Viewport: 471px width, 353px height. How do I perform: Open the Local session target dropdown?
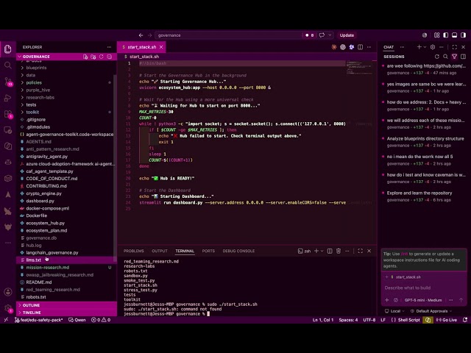pos(394,311)
